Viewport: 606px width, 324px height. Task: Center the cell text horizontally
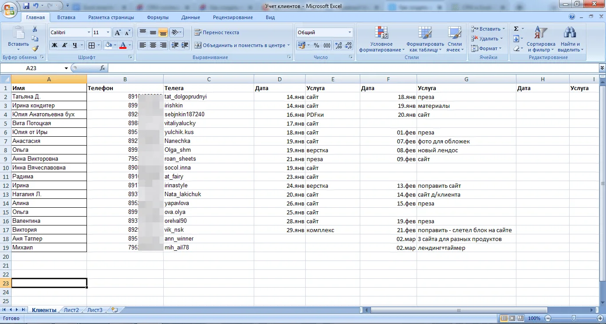pos(153,45)
